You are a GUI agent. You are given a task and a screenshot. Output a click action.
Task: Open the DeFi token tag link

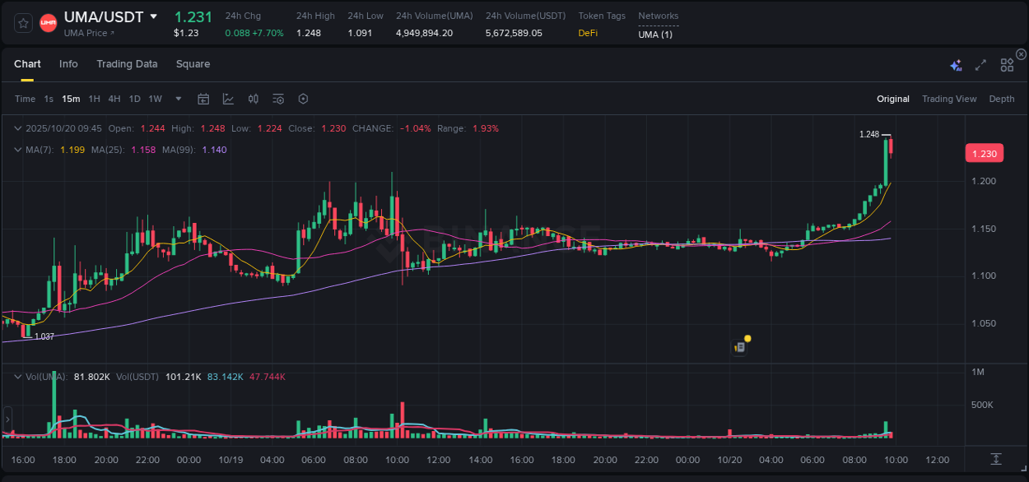[588, 33]
